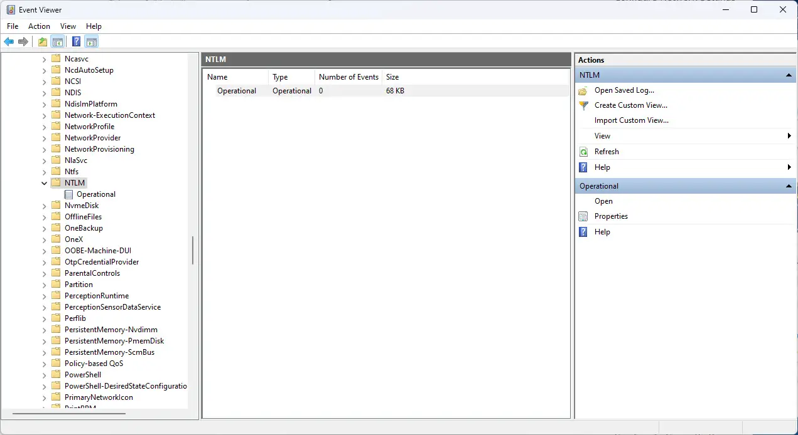Expand the PowerShell tree node

pyautogui.click(x=43, y=374)
